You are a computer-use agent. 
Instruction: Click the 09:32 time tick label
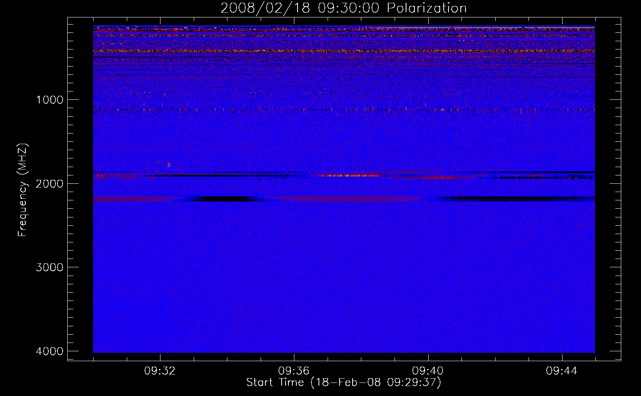tap(160, 371)
